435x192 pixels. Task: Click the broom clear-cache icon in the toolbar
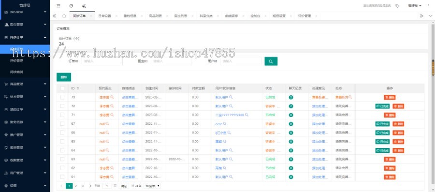pos(84,5)
